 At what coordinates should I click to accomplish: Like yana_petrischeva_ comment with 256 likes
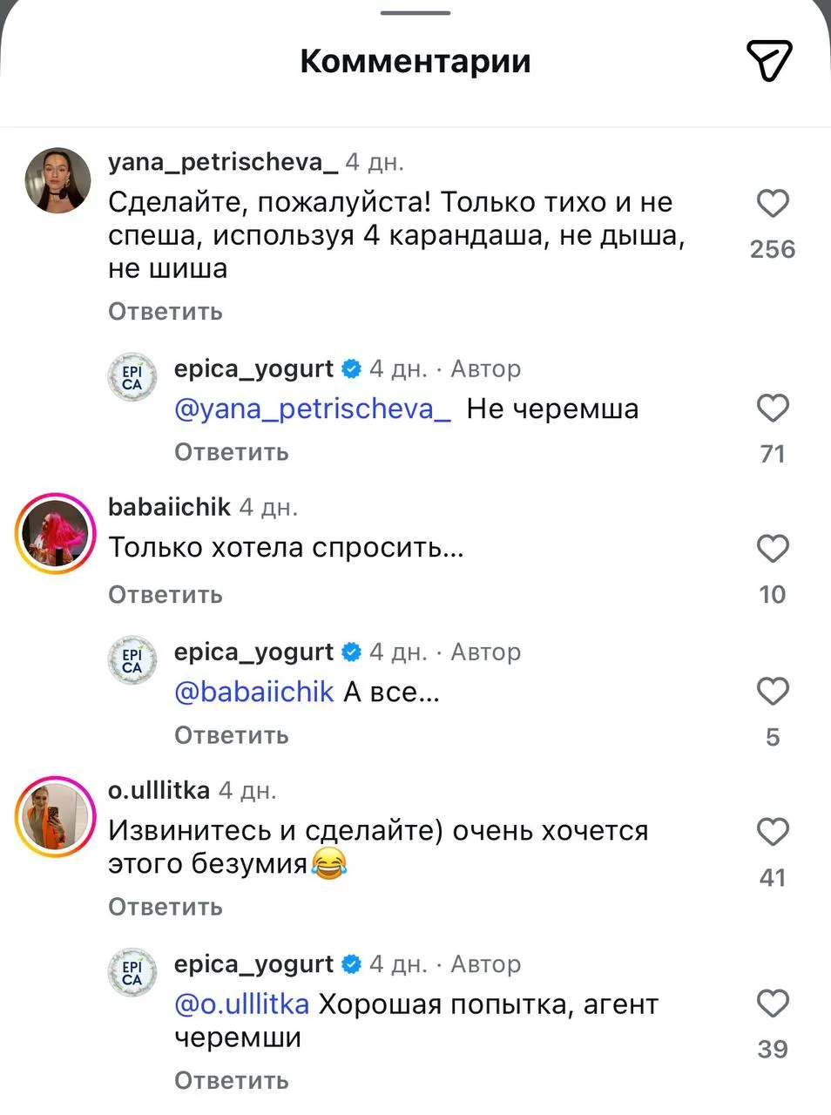click(x=773, y=203)
